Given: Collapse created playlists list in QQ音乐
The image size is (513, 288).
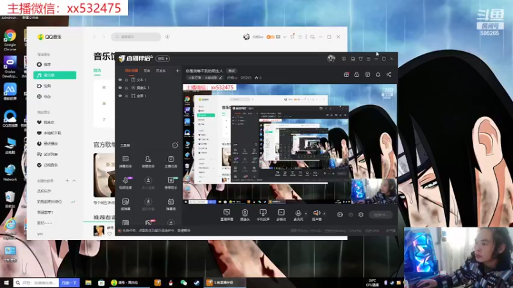Looking at the screenshot, I should [74, 180].
